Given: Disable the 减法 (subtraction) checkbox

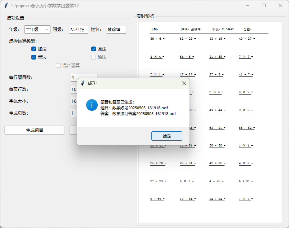Looking at the screenshot, I should 93,49.
